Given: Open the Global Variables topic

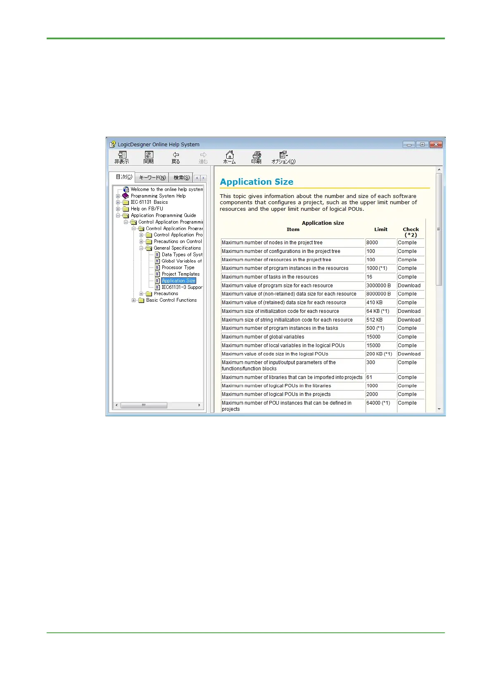Looking at the screenshot, I should click(182, 261).
